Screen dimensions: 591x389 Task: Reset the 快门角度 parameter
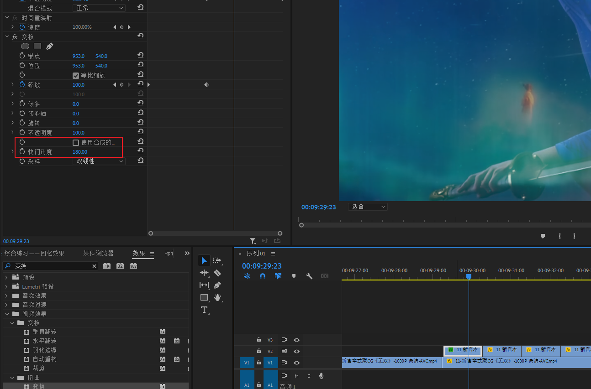pyautogui.click(x=141, y=151)
